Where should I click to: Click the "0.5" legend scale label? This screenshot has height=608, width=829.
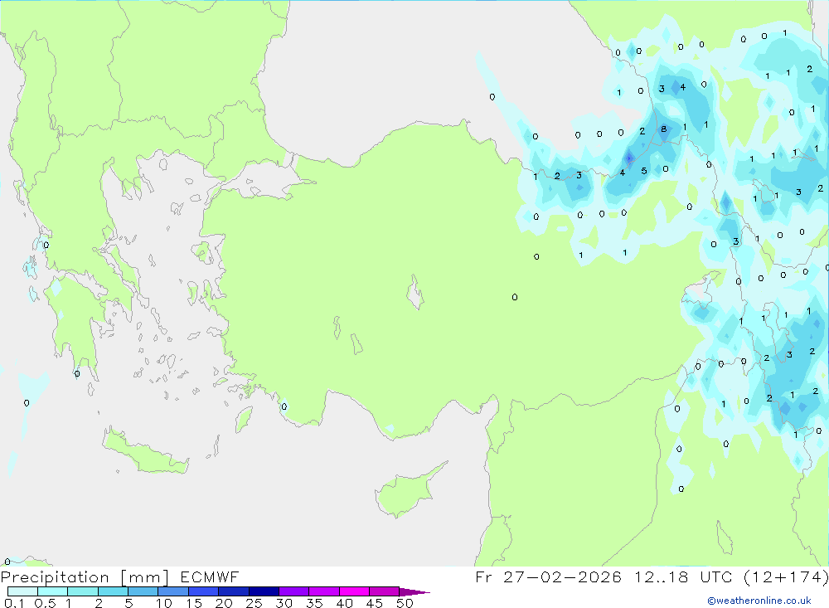tap(45, 603)
